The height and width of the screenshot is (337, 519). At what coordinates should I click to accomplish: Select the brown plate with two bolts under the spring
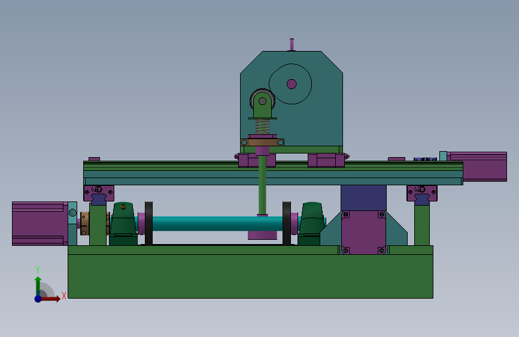click(x=262, y=142)
